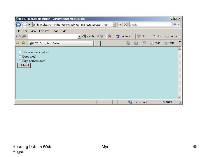Click the Internet Explorer title bar icon
Image resolution: width=210 pixels, height=157 pixels.
(x=17, y=19)
